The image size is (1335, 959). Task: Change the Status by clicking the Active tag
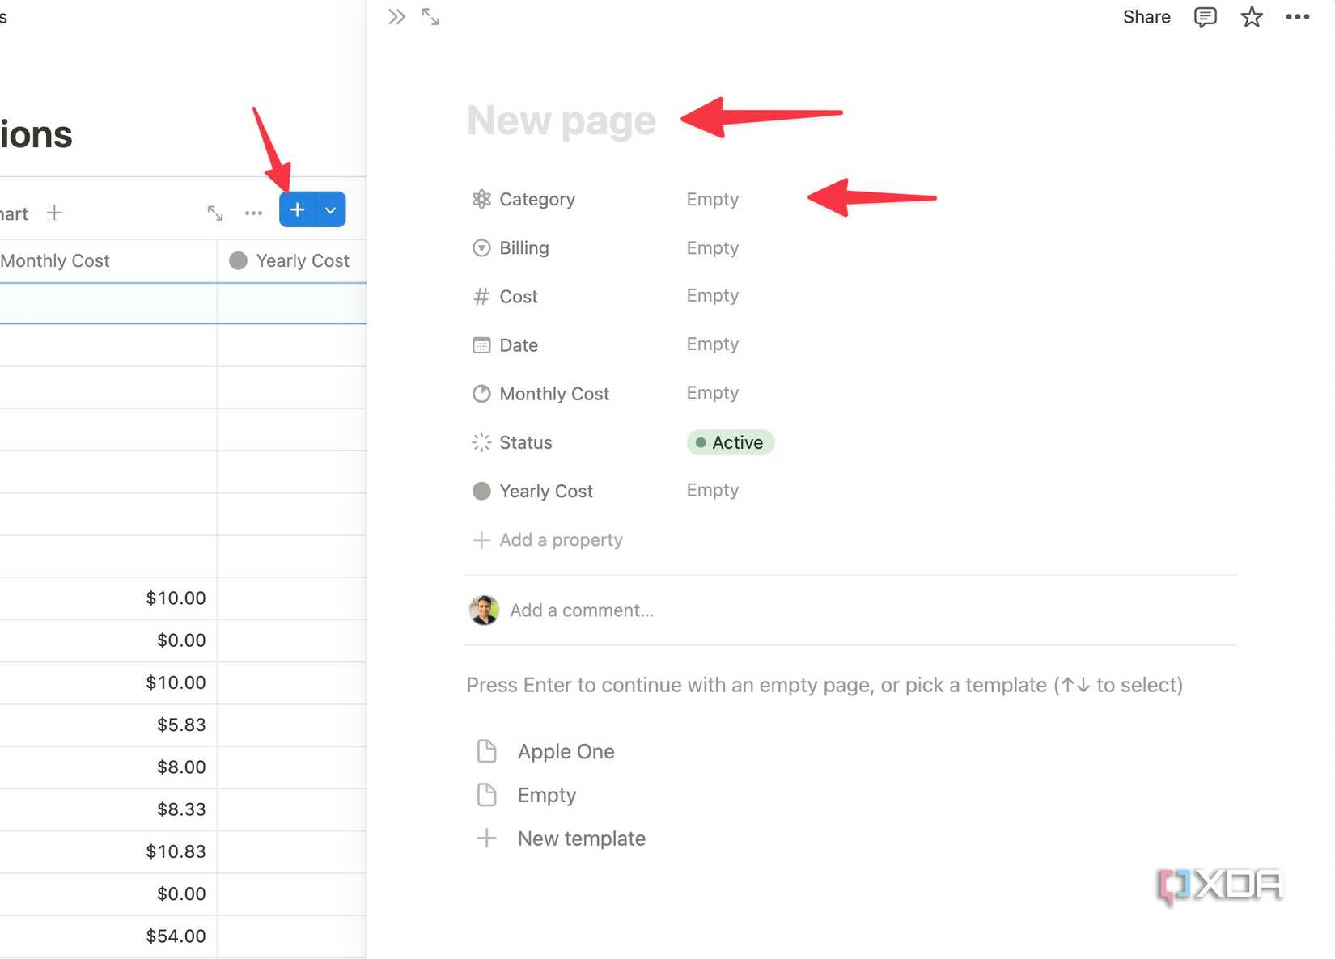click(x=730, y=442)
